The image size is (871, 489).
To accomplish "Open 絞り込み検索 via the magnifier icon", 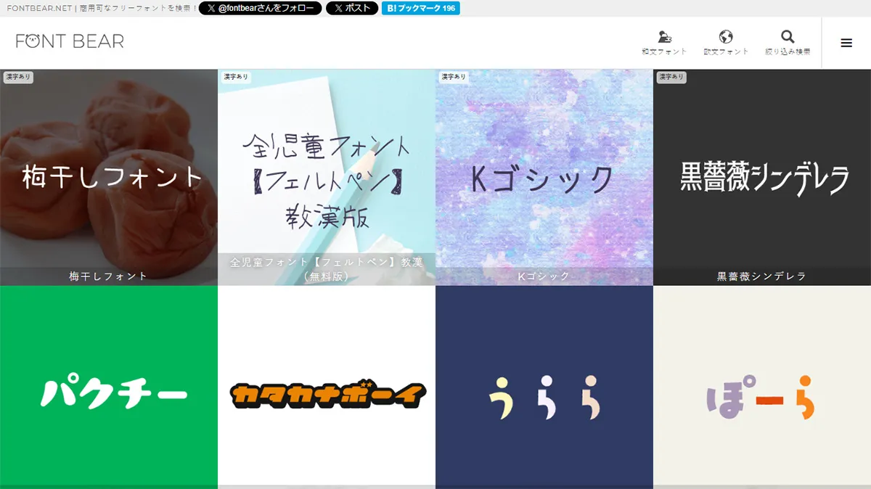I will pos(788,36).
